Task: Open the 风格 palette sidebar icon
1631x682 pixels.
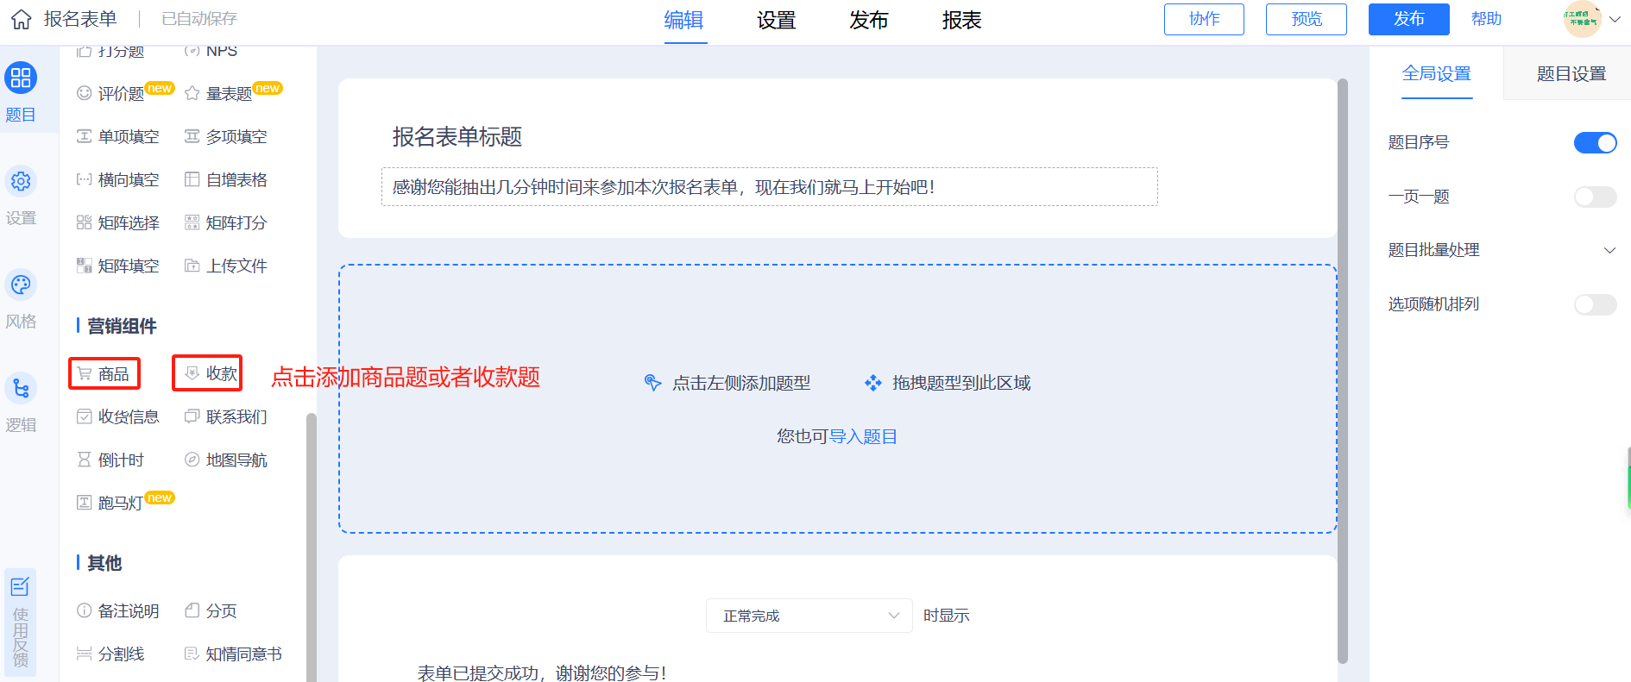Action: 21,285
